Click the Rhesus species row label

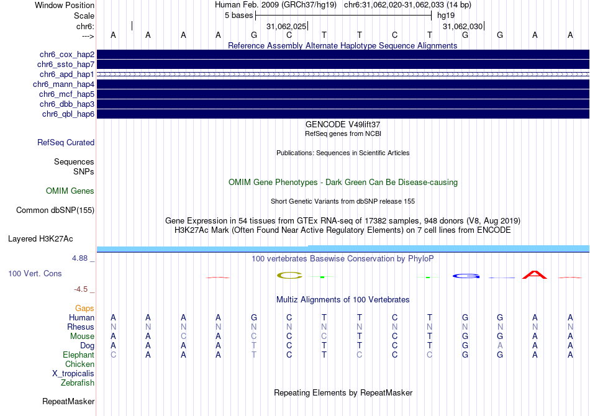coord(81,327)
